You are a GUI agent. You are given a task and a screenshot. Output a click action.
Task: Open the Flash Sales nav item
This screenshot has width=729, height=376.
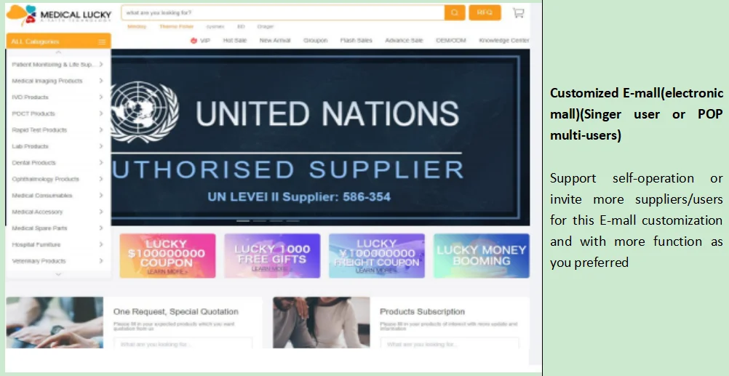(x=356, y=41)
